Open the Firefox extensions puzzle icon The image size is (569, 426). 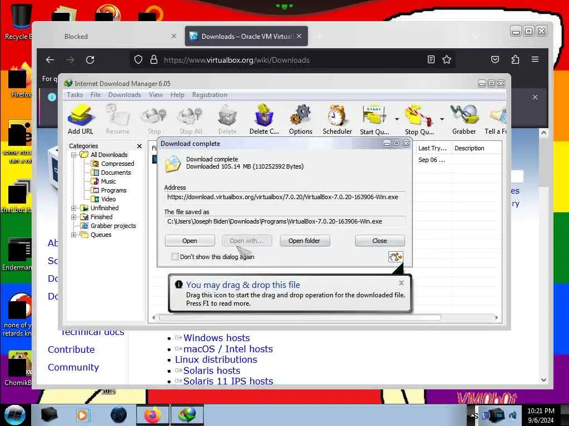[515, 60]
